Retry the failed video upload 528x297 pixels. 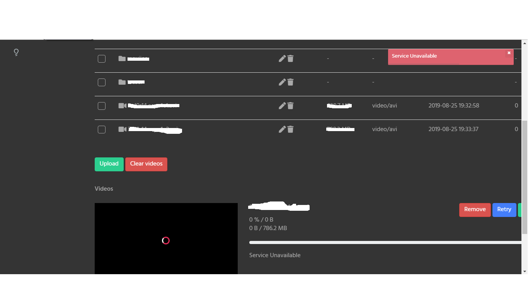tap(504, 210)
